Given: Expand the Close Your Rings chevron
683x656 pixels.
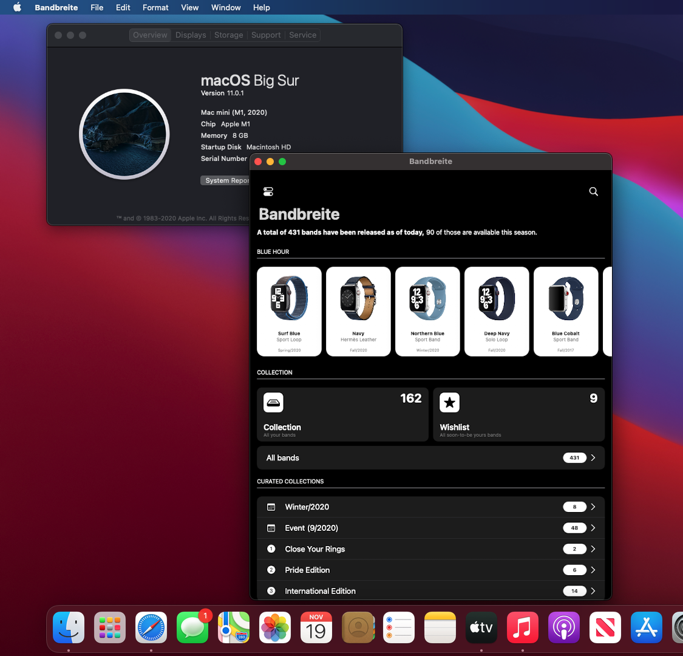Looking at the screenshot, I should [593, 548].
